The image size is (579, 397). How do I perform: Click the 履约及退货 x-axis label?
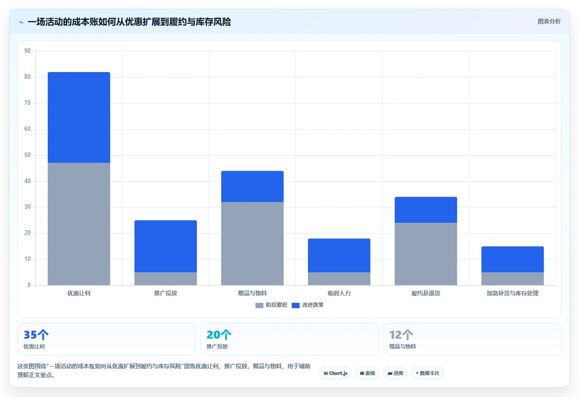(x=426, y=293)
